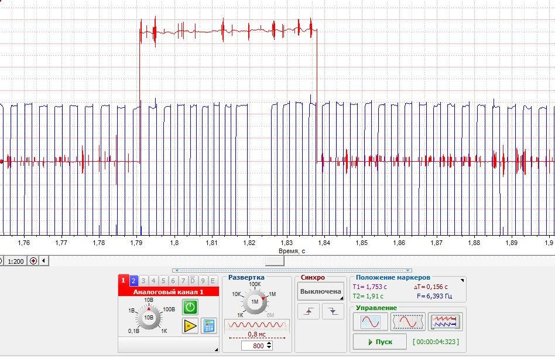Switch to channel tab 1
The image size is (555, 357).
pyautogui.click(x=123, y=281)
